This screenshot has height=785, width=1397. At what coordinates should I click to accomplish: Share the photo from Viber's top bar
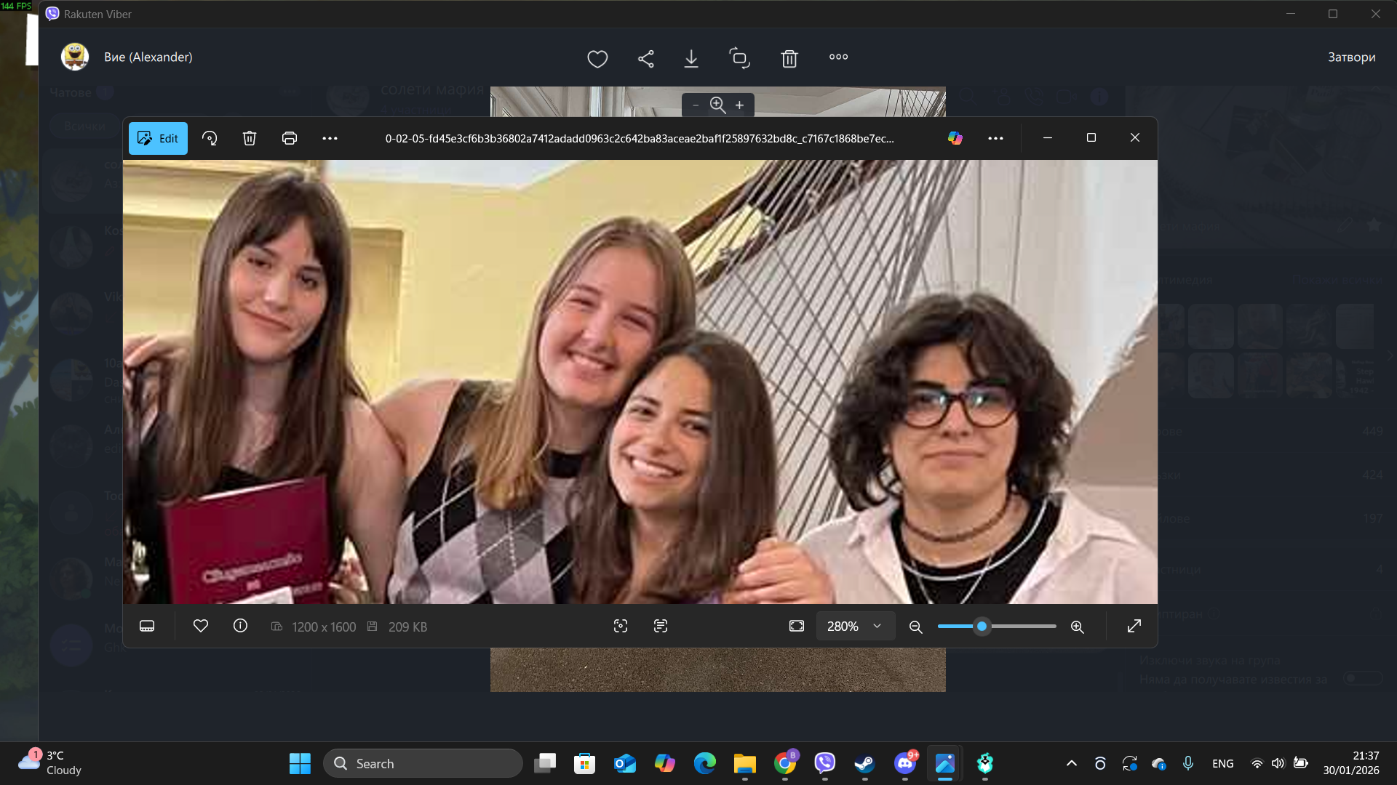647,58
